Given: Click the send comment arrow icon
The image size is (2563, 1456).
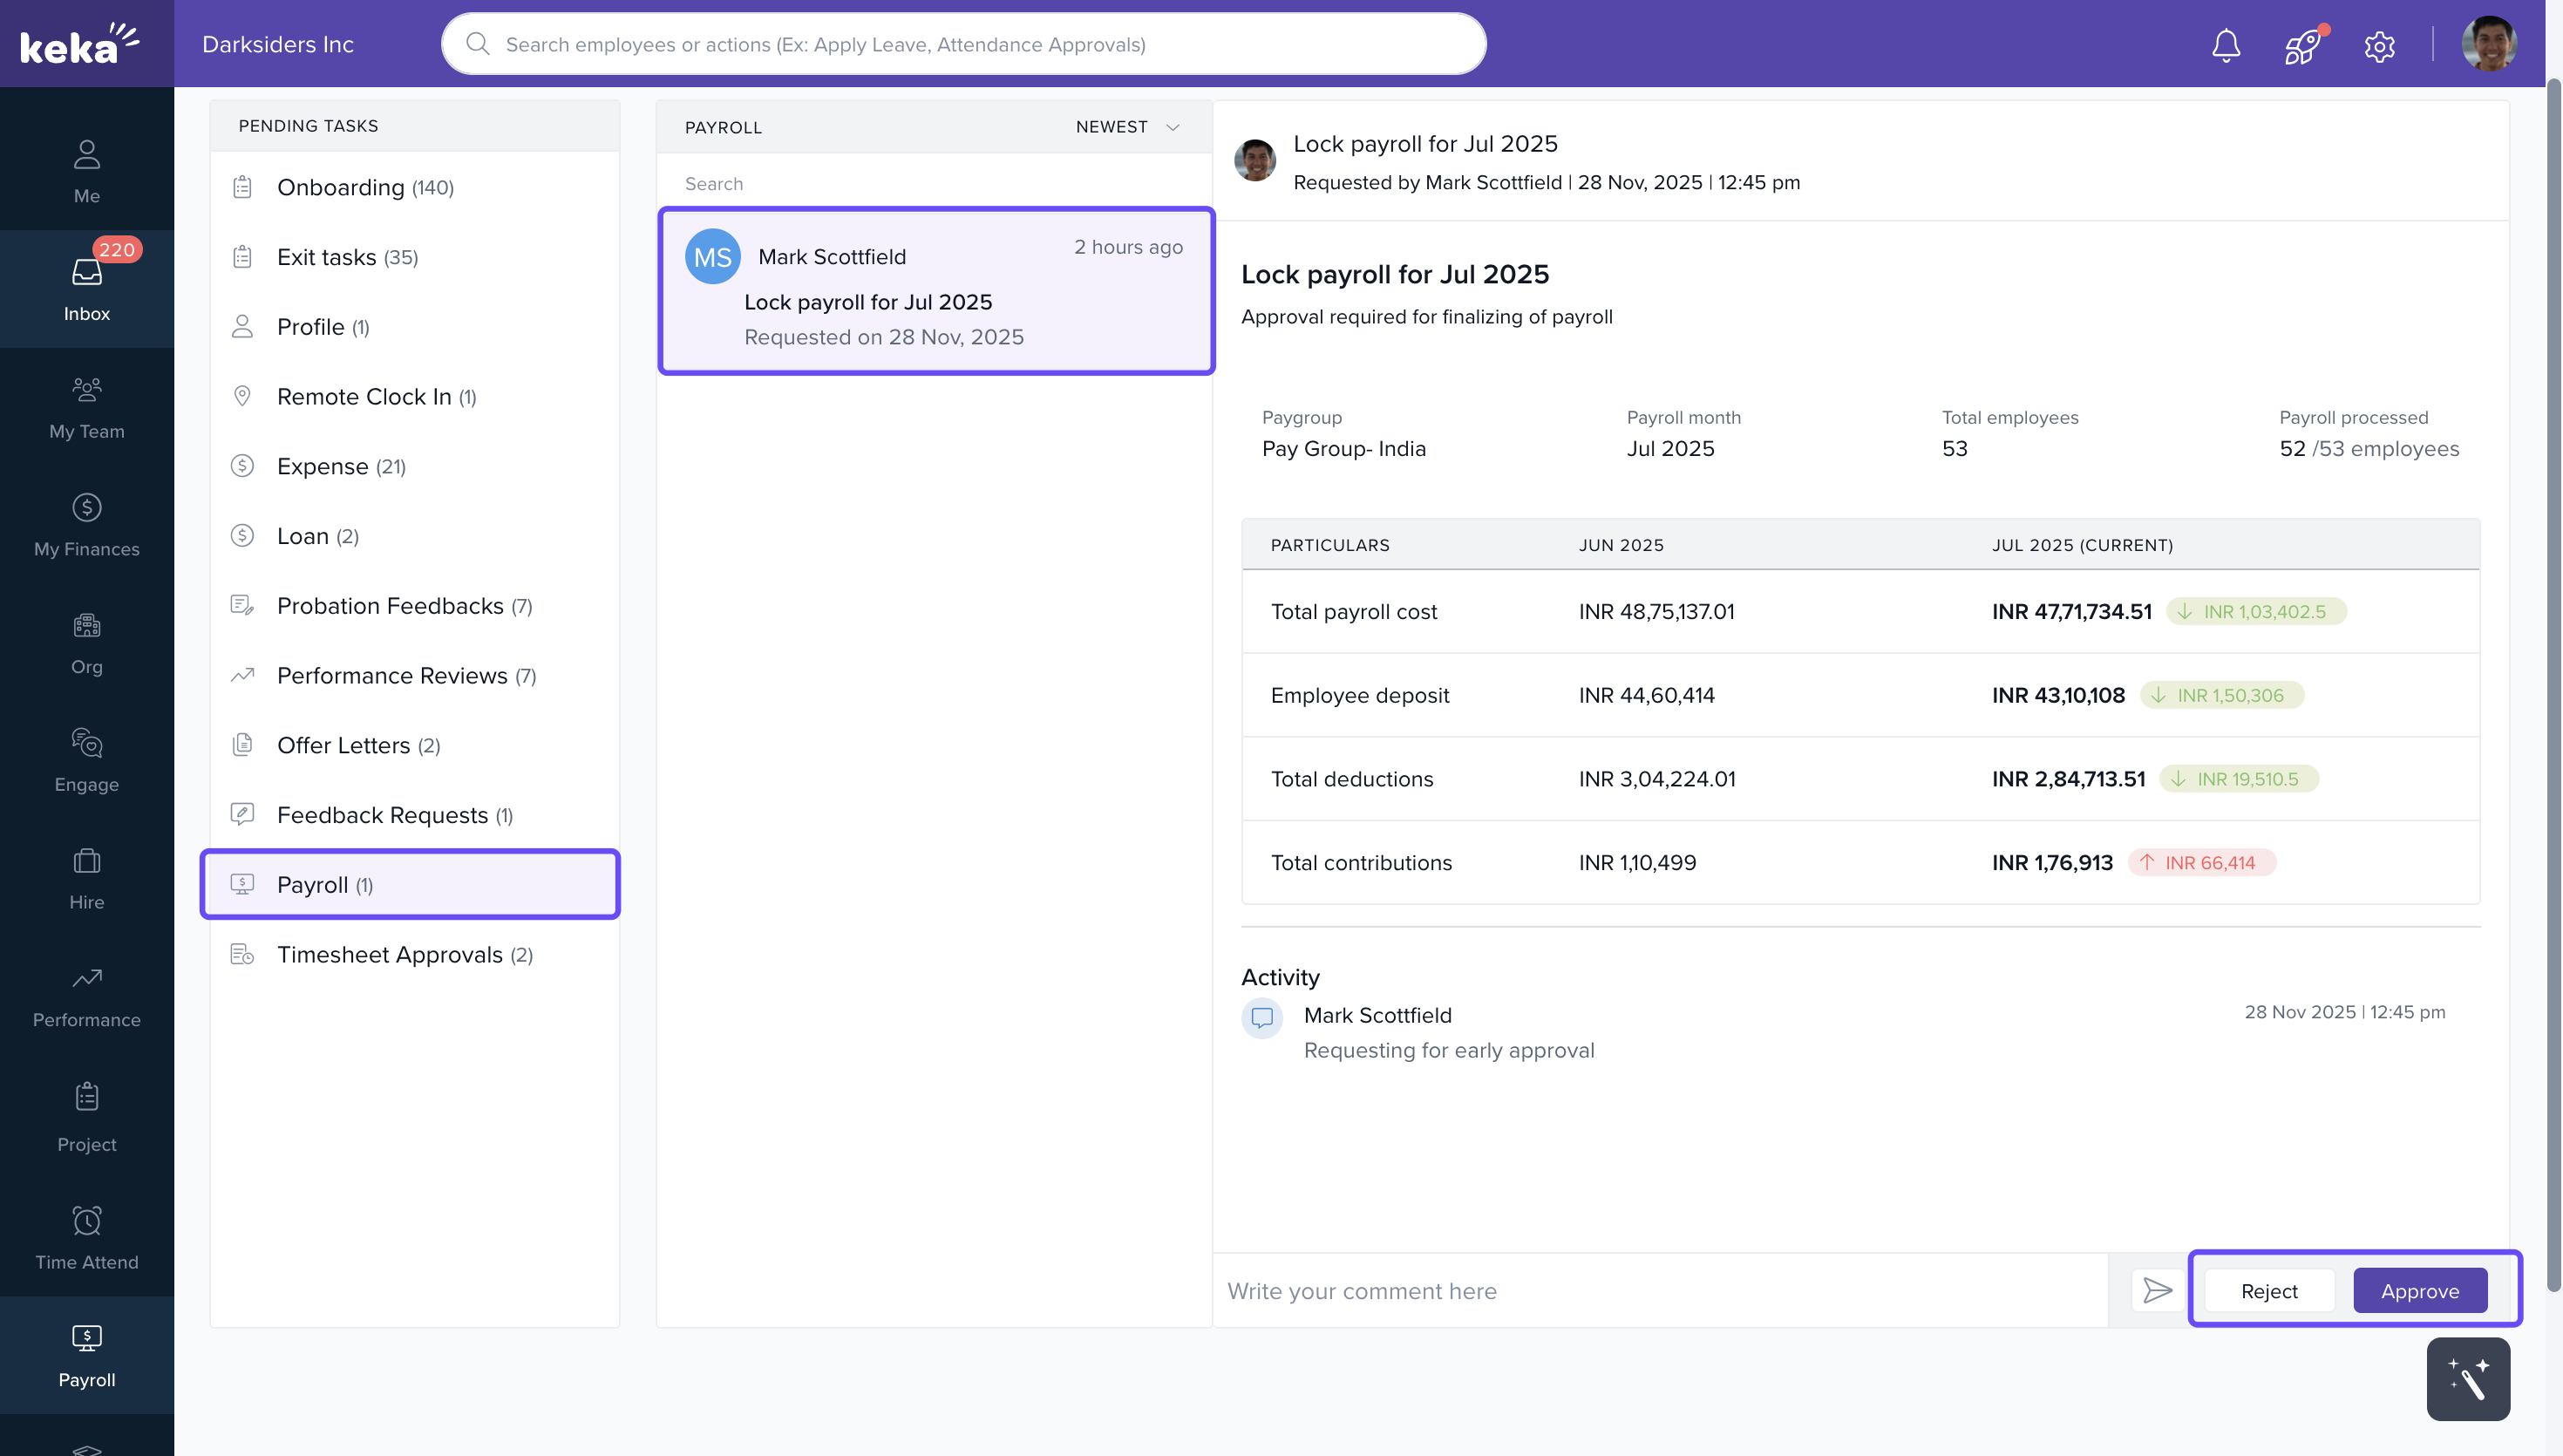Looking at the screenshot, I should (2157, 1290).
